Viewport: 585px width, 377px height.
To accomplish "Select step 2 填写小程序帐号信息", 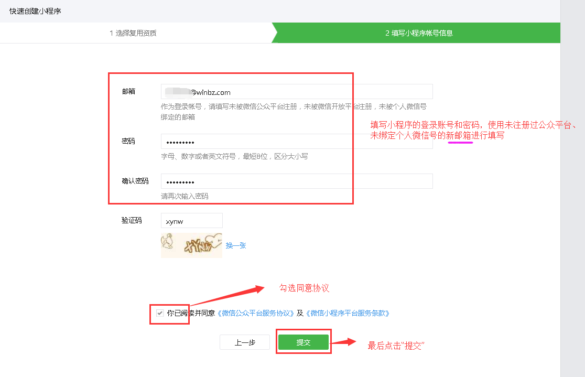I will click(419, 33).
